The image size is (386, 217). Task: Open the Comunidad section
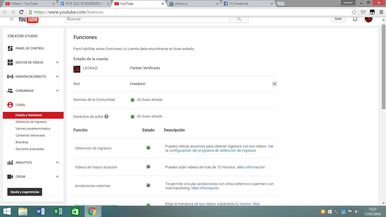click(25, 91)
